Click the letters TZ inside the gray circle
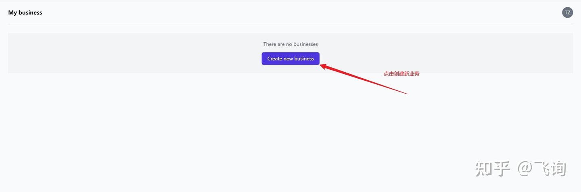The height and width of the screenshot is (192, 581). click(567, 13)
